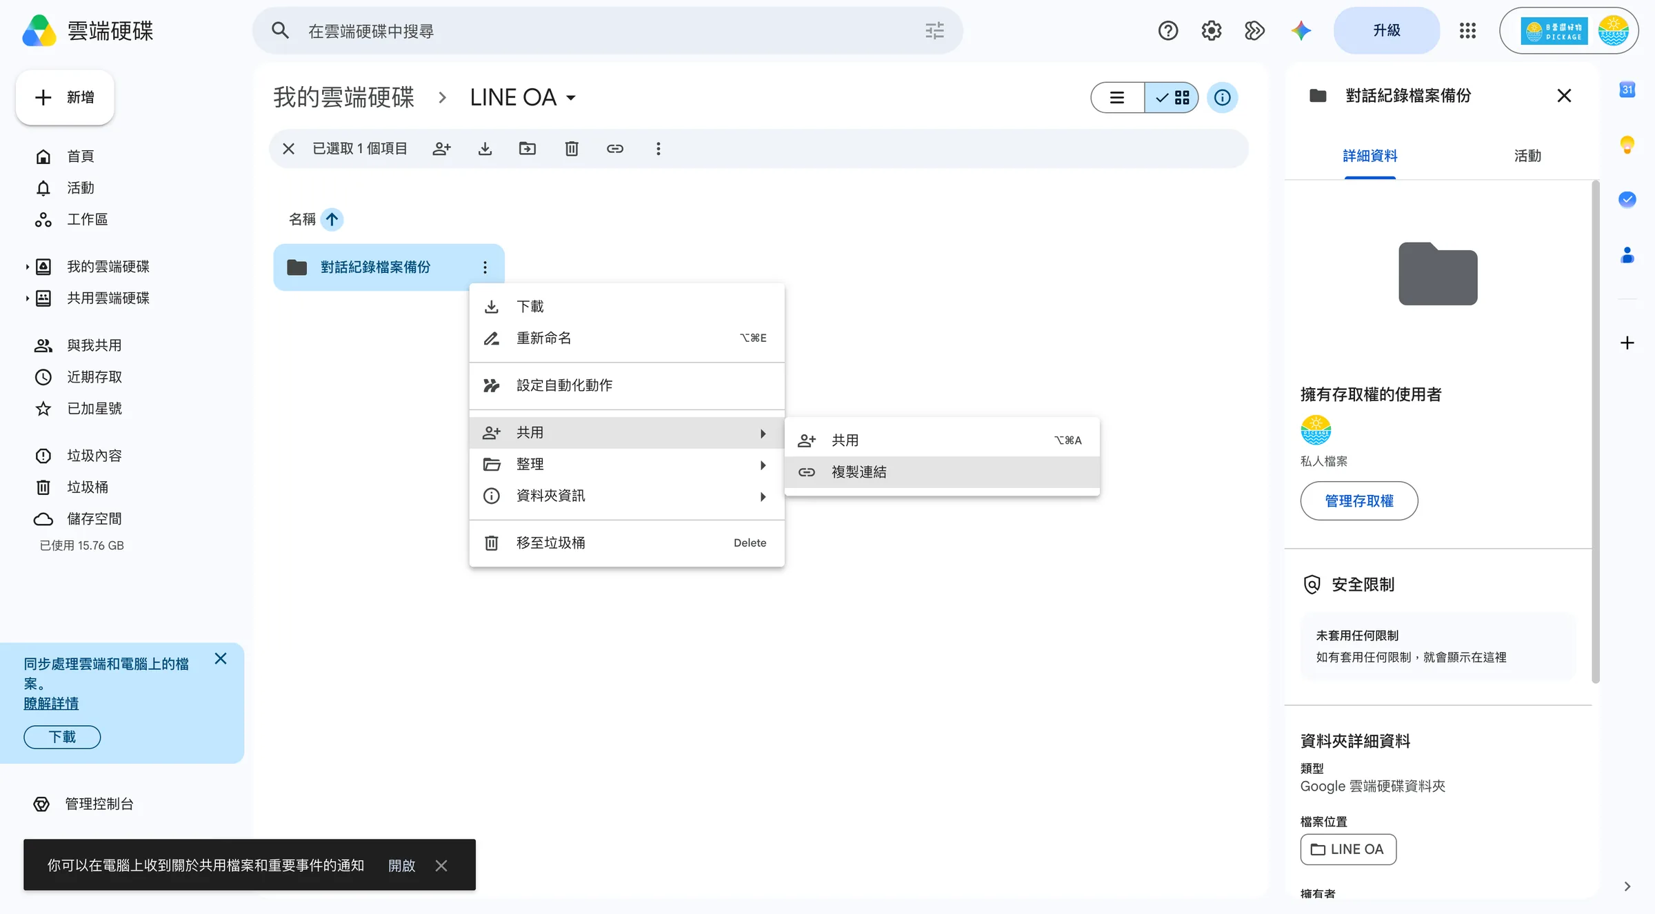Open the Keep side panel icon
Image resolution: width=1655 pixels, height=914 pixels.
point(1627,144)
